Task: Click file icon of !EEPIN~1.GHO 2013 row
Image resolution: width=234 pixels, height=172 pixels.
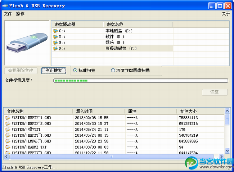Action: pyautogui.click(x=8, y=118)
